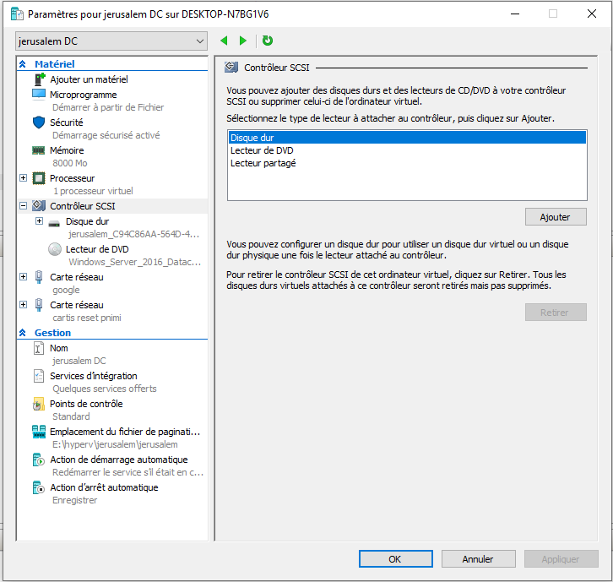Select Action d'arrêt automatique

[x=104, y=487]
